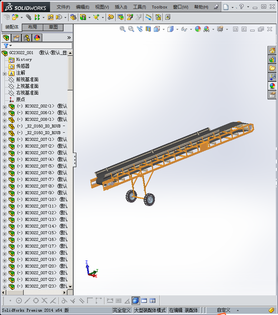Switch to PropertyManager tab icon
Viewport: 278px width, 315px height.
(16, 38)
